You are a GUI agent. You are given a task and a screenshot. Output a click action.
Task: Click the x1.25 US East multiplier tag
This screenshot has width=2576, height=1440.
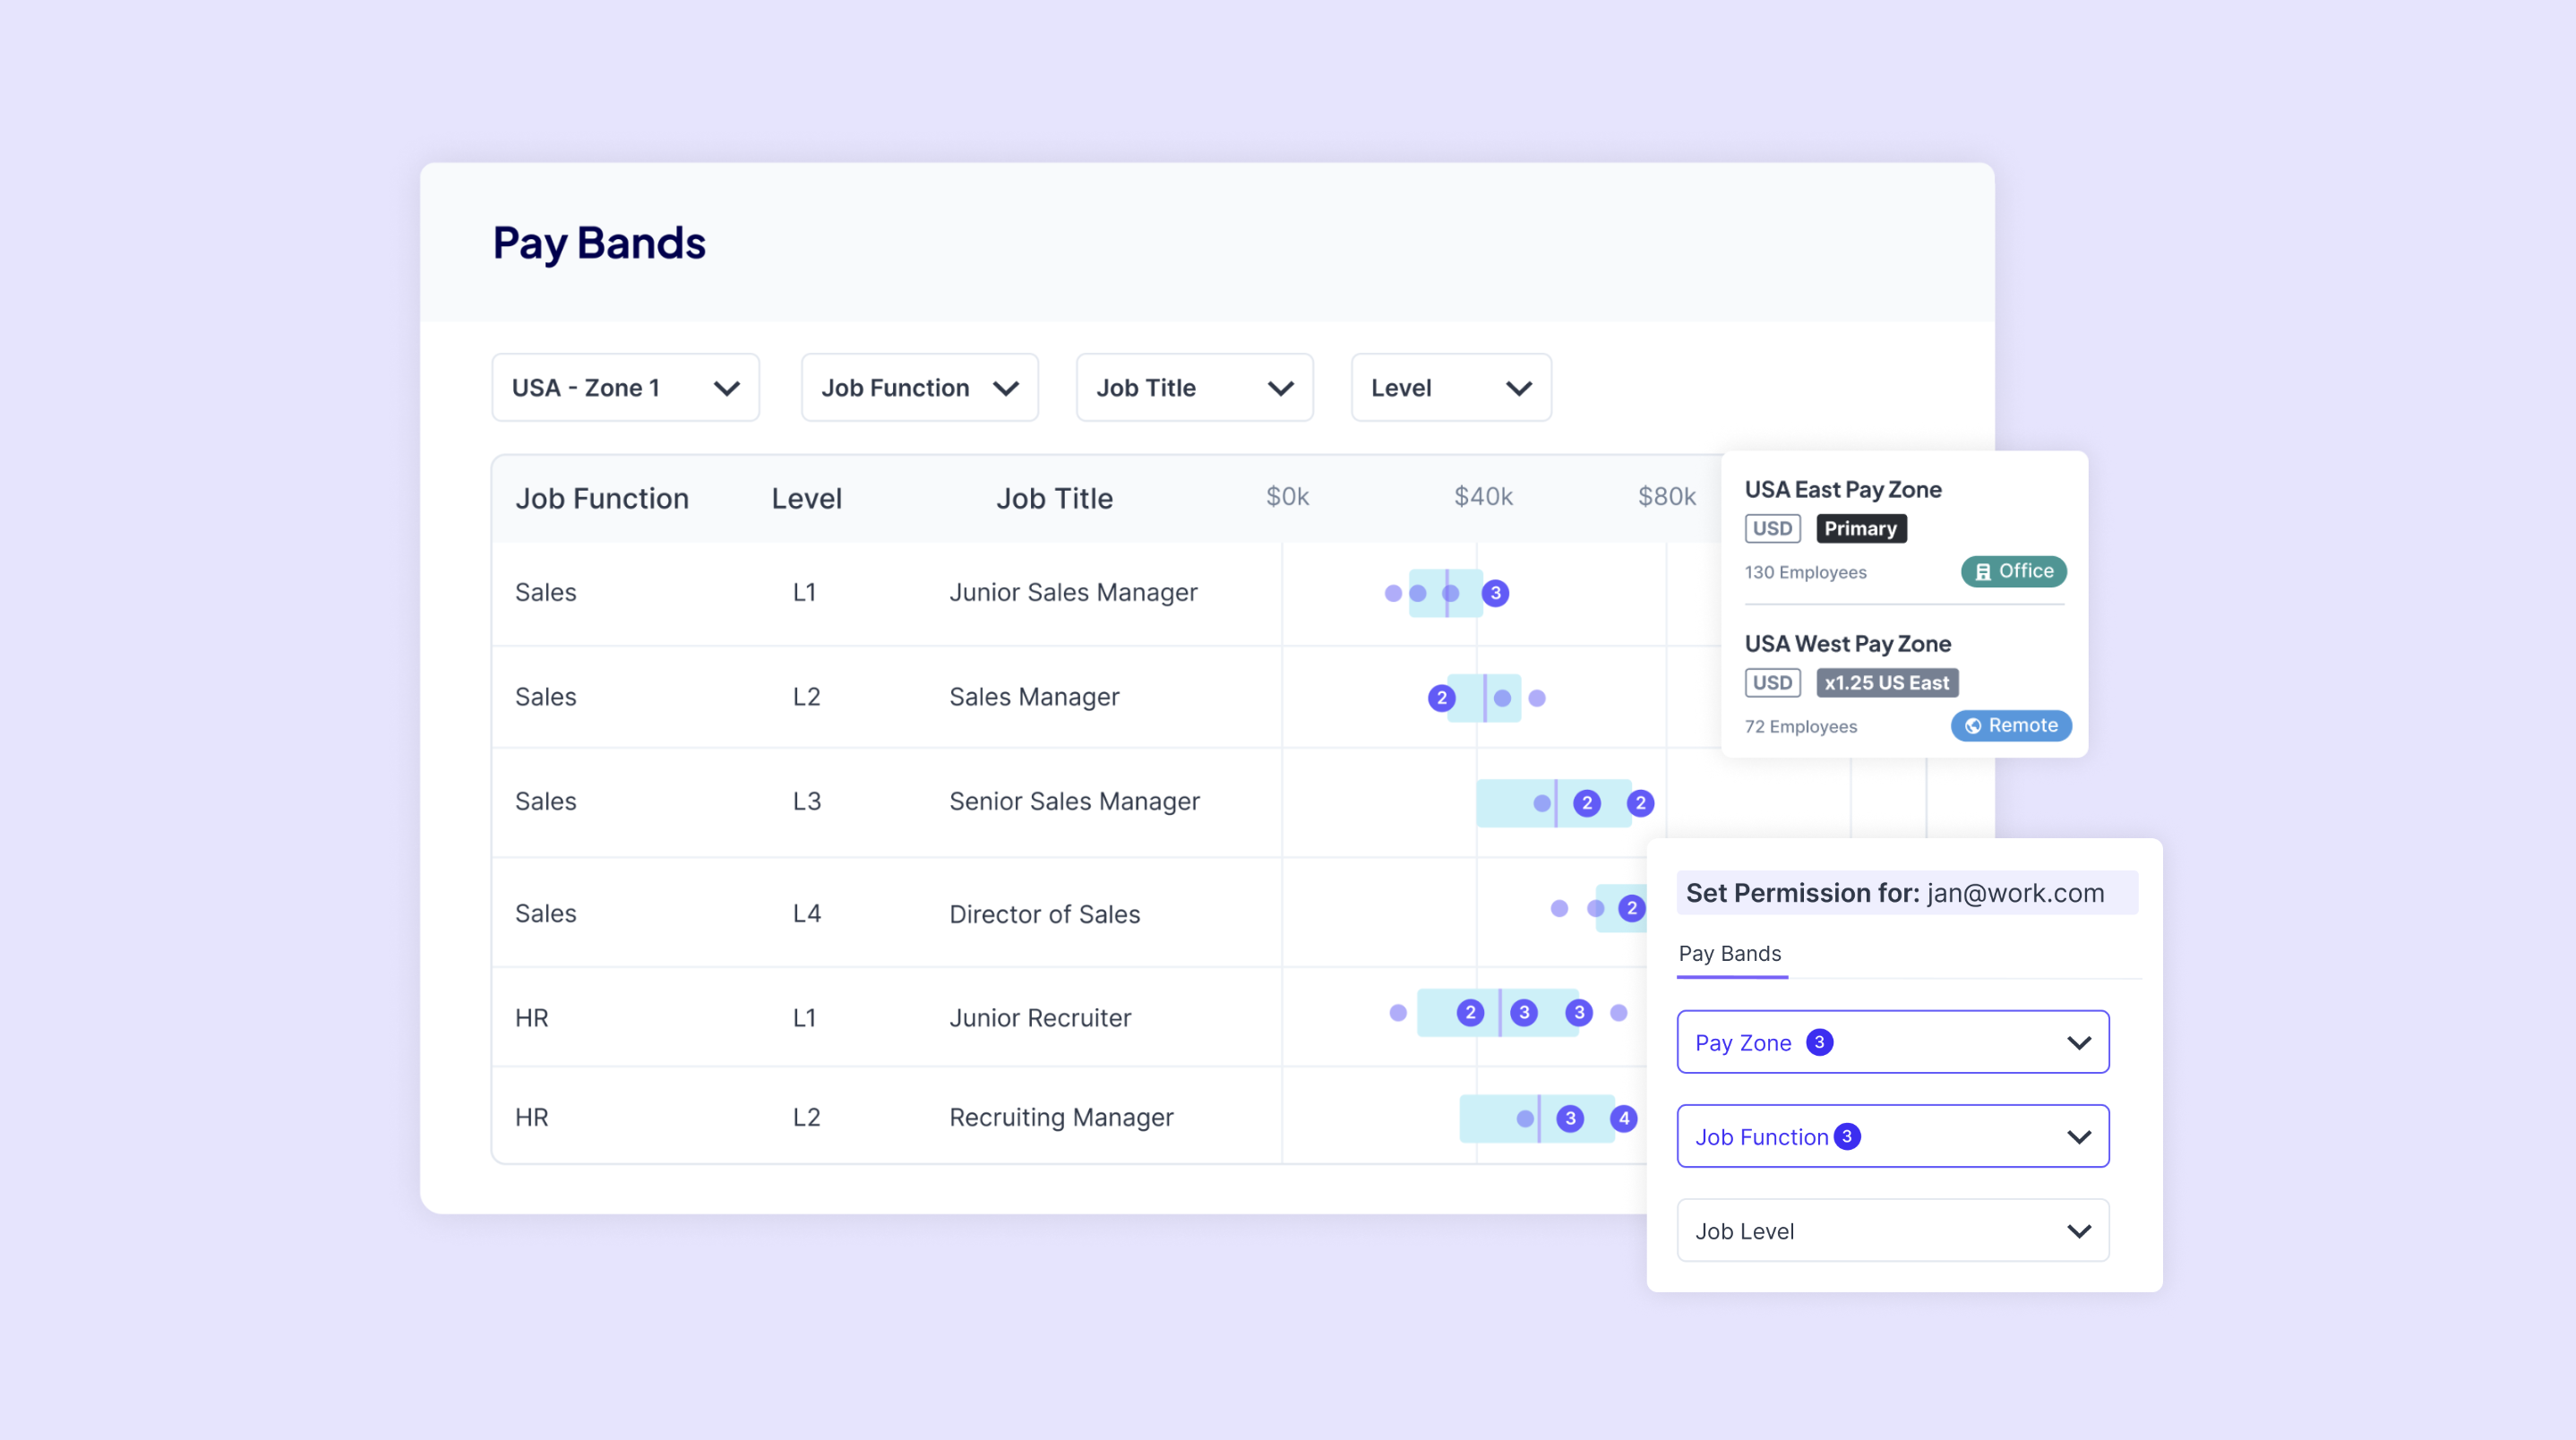1886,683
